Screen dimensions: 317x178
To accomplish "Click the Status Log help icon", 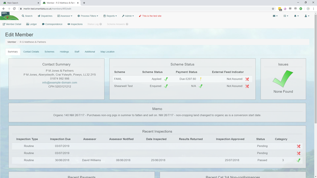I will 101,24.
